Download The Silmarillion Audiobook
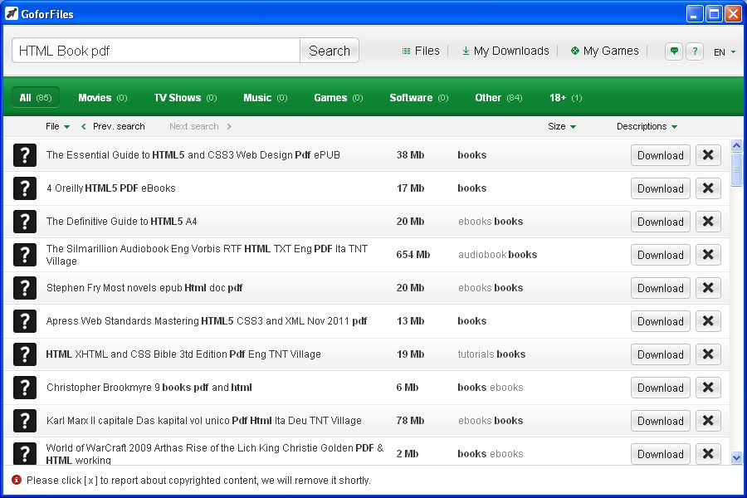Image resolution: width=747 pixels, height=498 pixels. coord(661,255)
